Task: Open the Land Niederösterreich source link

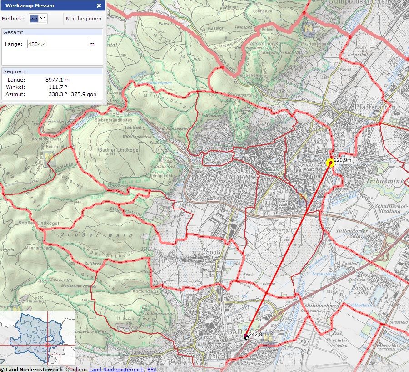Action: coord(116,369)
